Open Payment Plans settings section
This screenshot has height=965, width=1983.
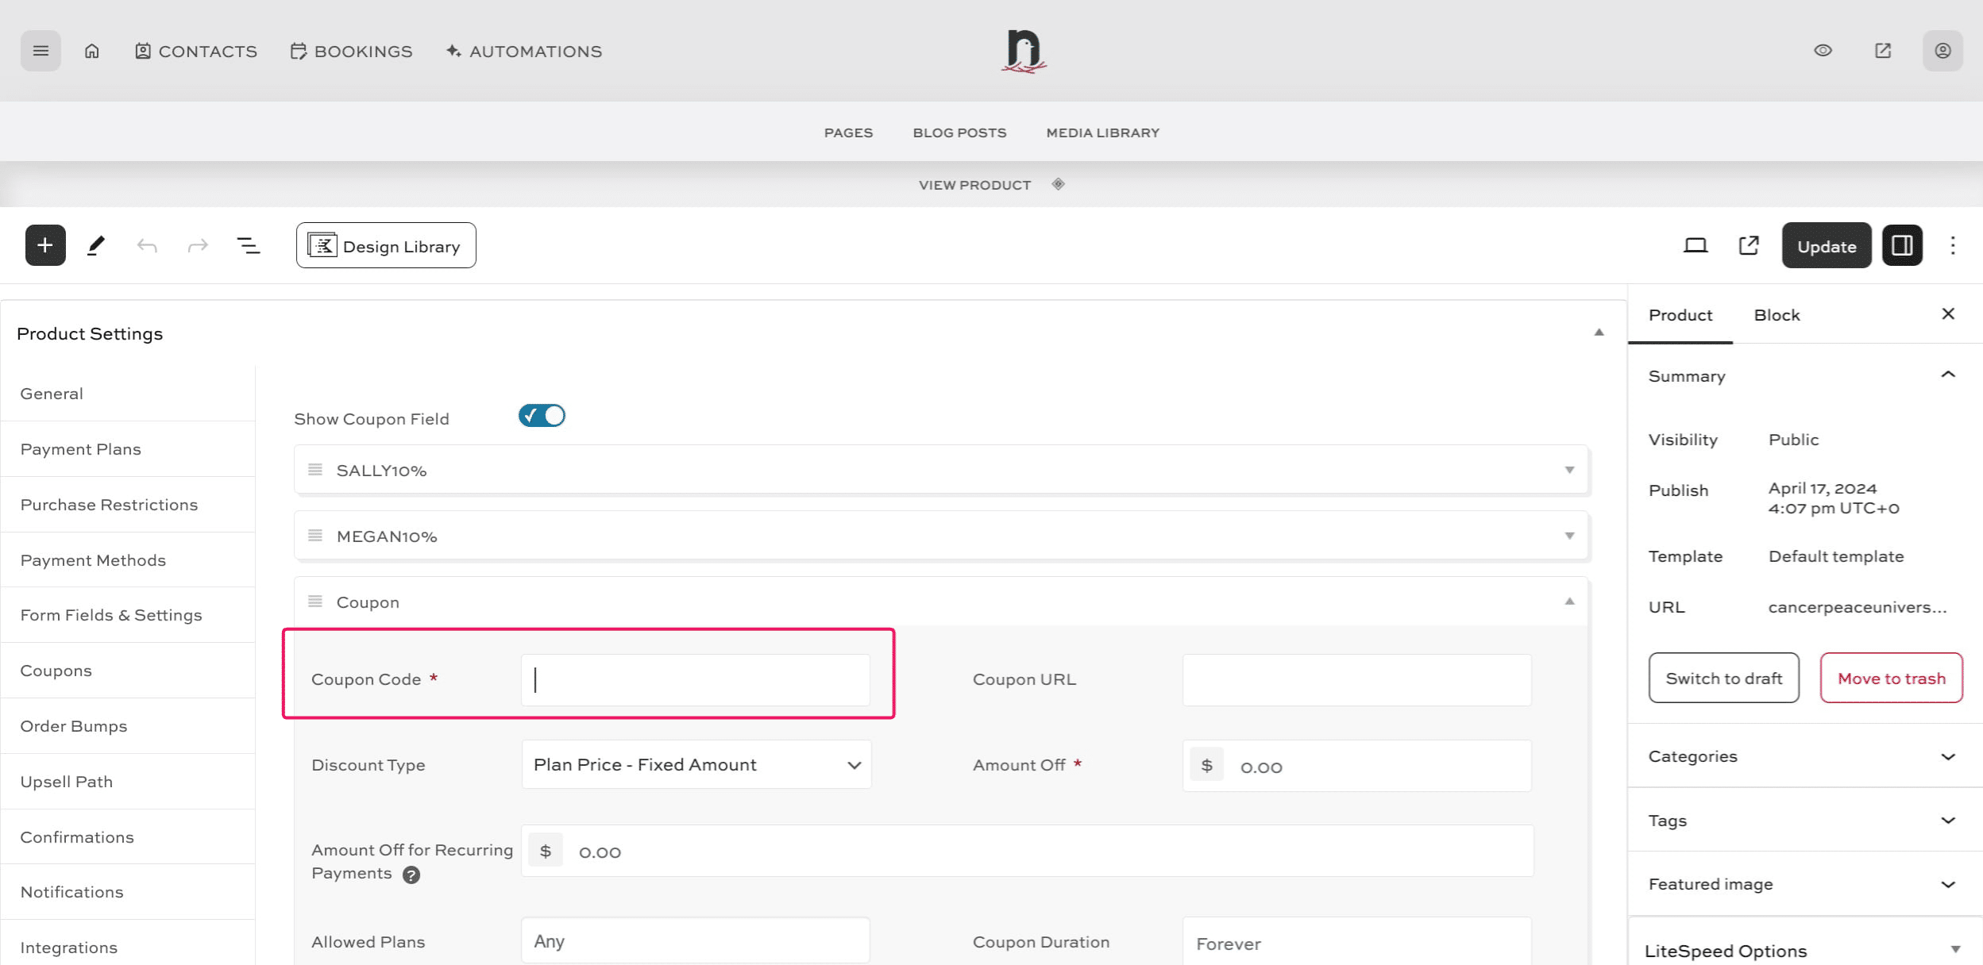(81, 449)
